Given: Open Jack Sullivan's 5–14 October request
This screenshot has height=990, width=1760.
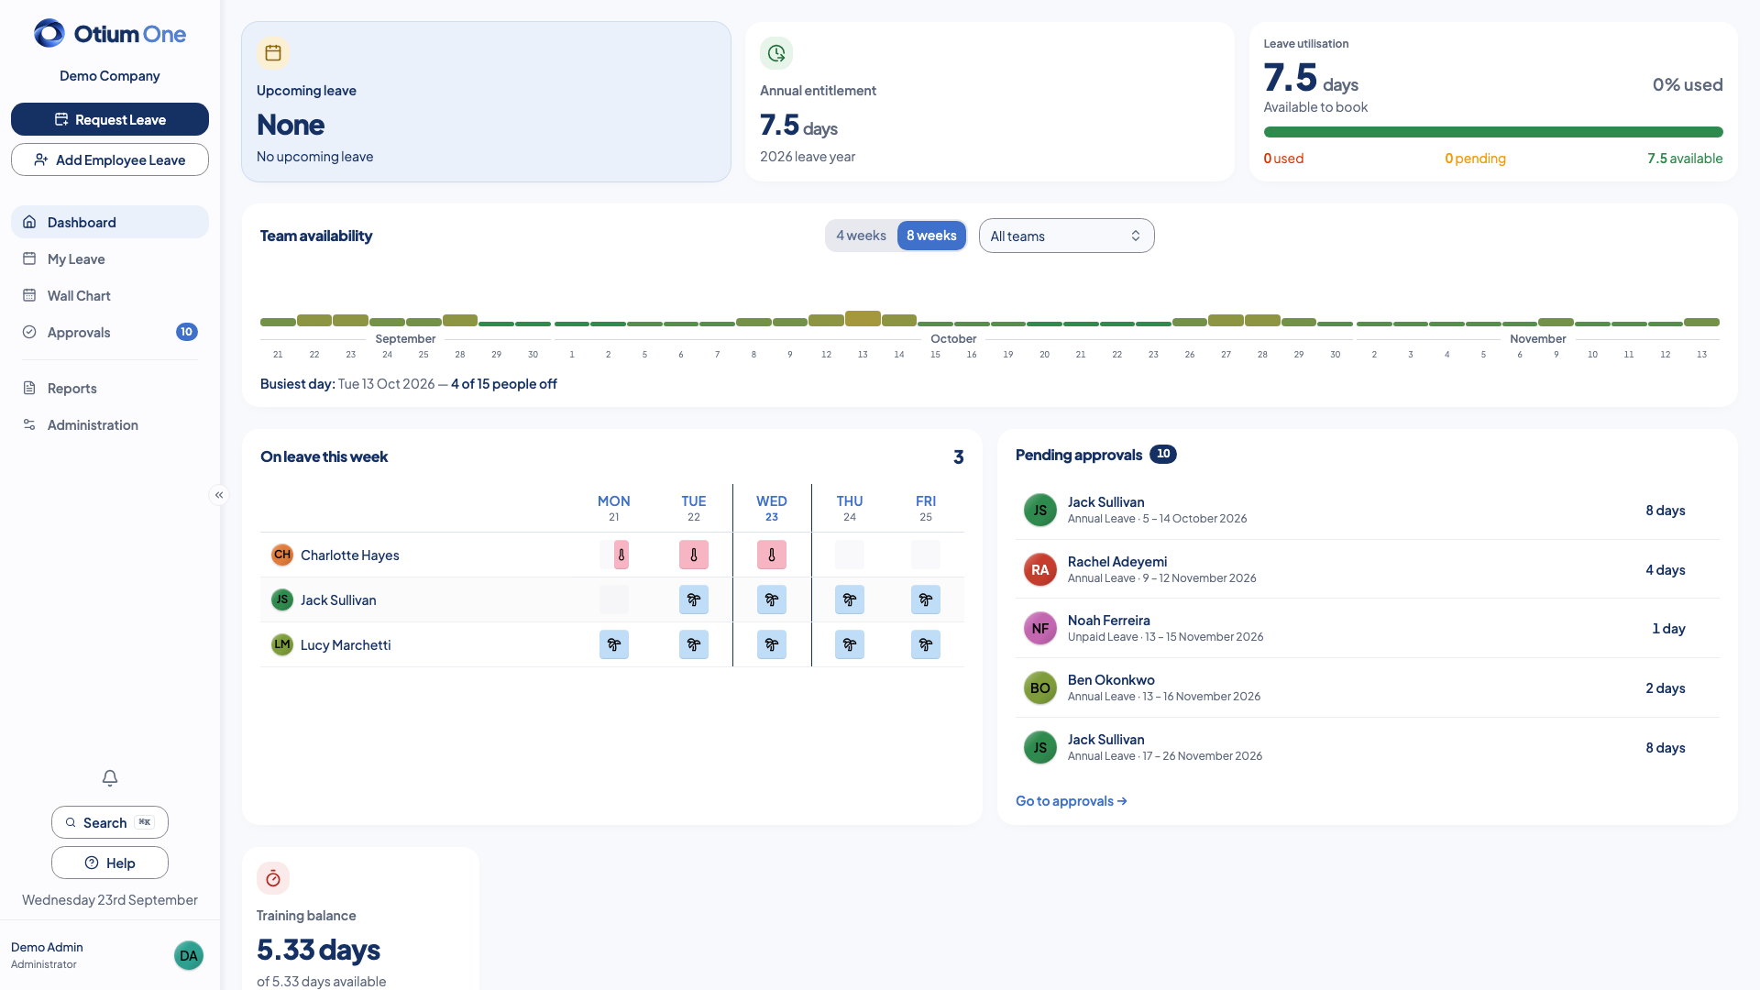Looking at the screenshot, I should click(x=1368, y=510).
